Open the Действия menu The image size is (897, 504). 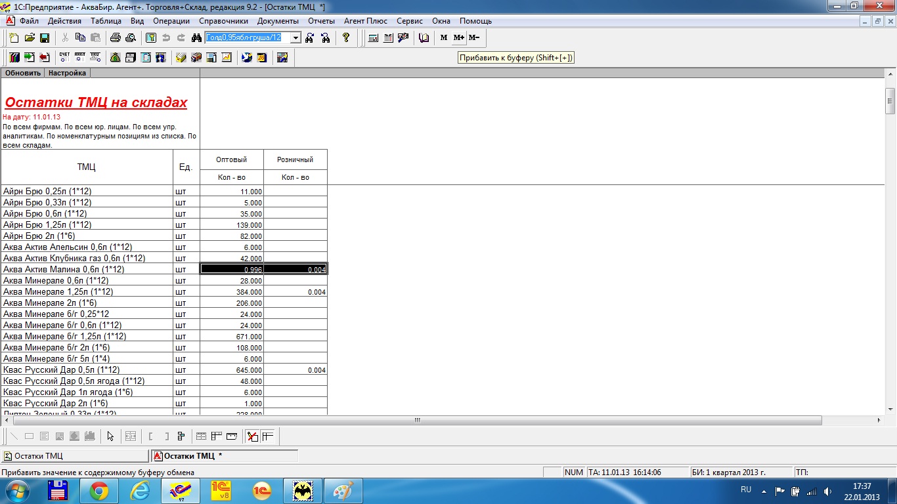coord(64,21)
